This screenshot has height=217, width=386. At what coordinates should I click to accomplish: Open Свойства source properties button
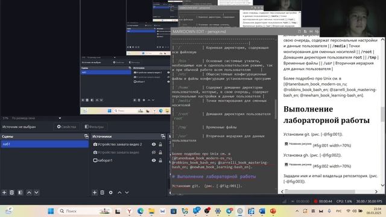point(66,127)
